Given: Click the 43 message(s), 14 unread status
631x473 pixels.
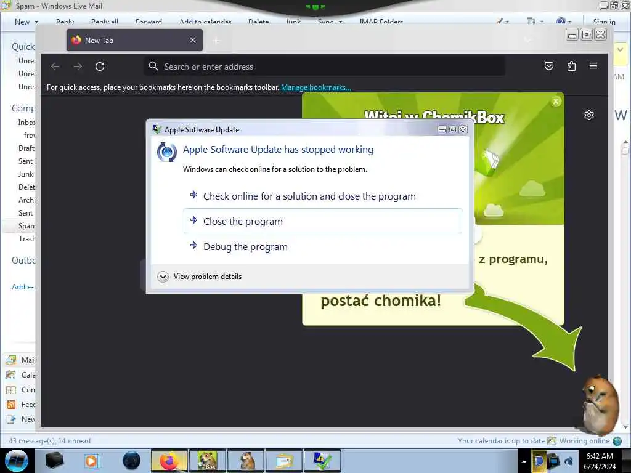Looking at the screenshot, I should tap(49, 441).
